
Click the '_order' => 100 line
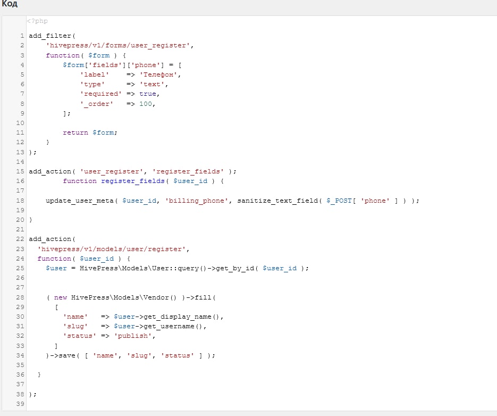point(117,104)
